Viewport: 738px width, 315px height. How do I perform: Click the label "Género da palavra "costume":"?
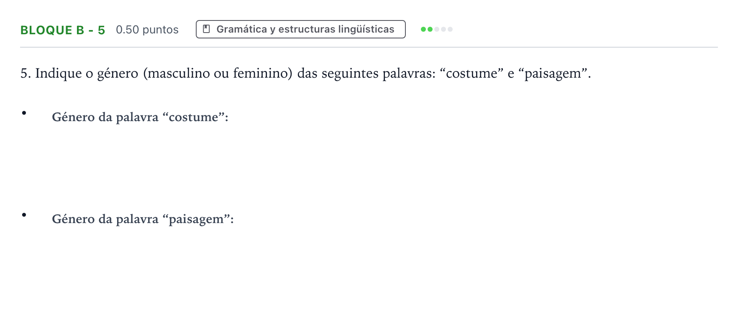coord(140,117)
